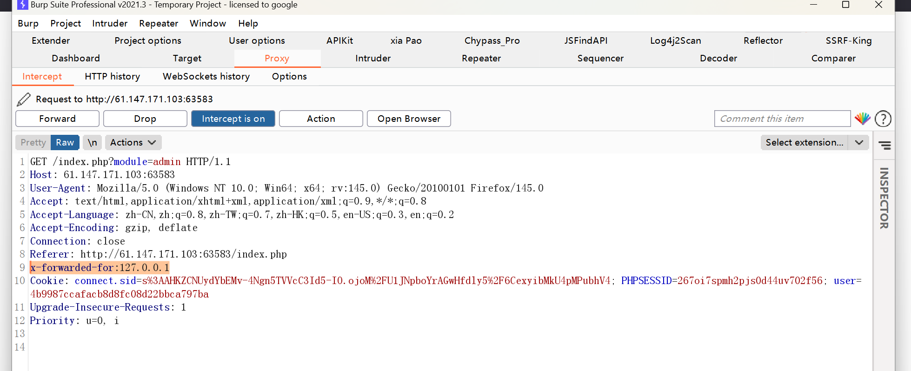This screenshot has width=911, height=371.
Task: Open the help question mark icon
Action: point(883,119)
